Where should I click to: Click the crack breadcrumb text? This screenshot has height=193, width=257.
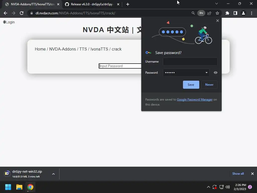[116, 49]
